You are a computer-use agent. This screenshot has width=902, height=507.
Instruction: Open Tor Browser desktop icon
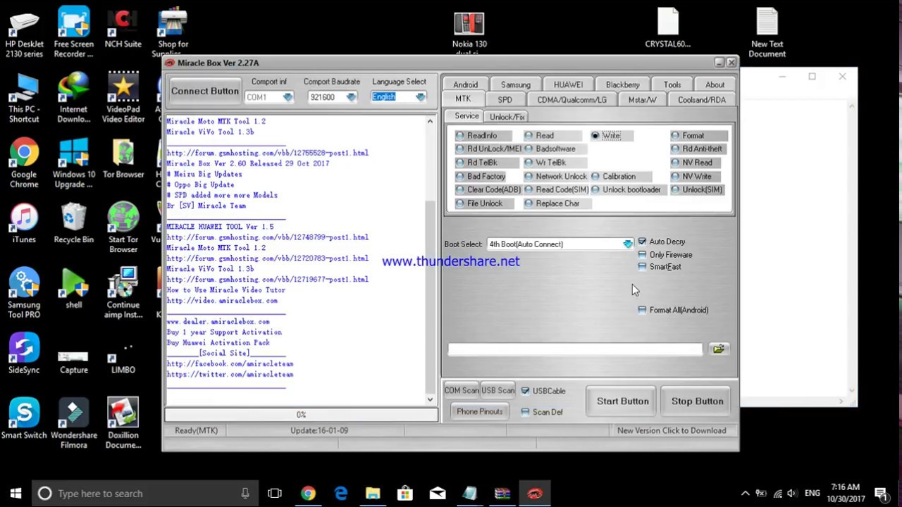123,158
